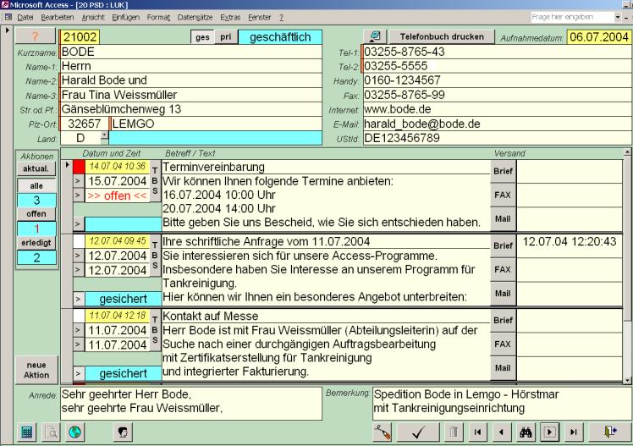Click the Telefonbuch drucken button
This screenshot has width=633, height=446.
442,37
